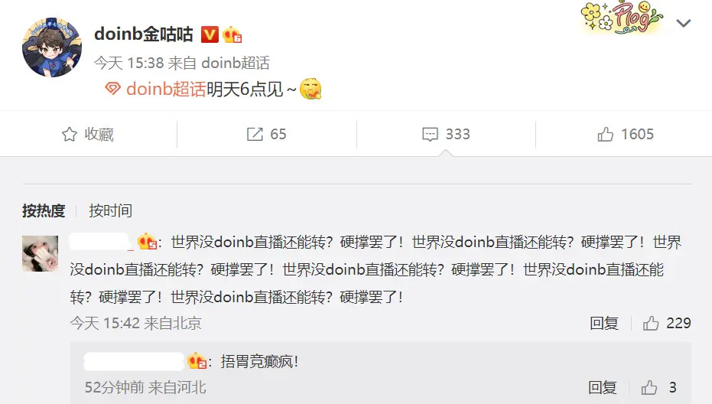
Task: Open the first commenter's avatar
Action: (x=40, y=253)
